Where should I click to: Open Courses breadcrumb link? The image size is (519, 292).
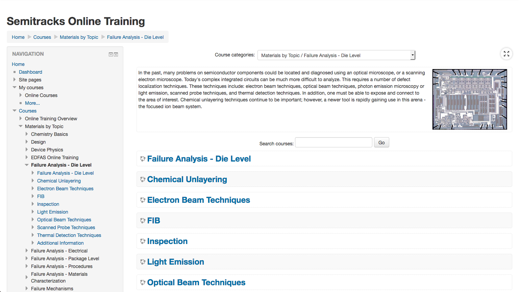[x=42, y=37]
